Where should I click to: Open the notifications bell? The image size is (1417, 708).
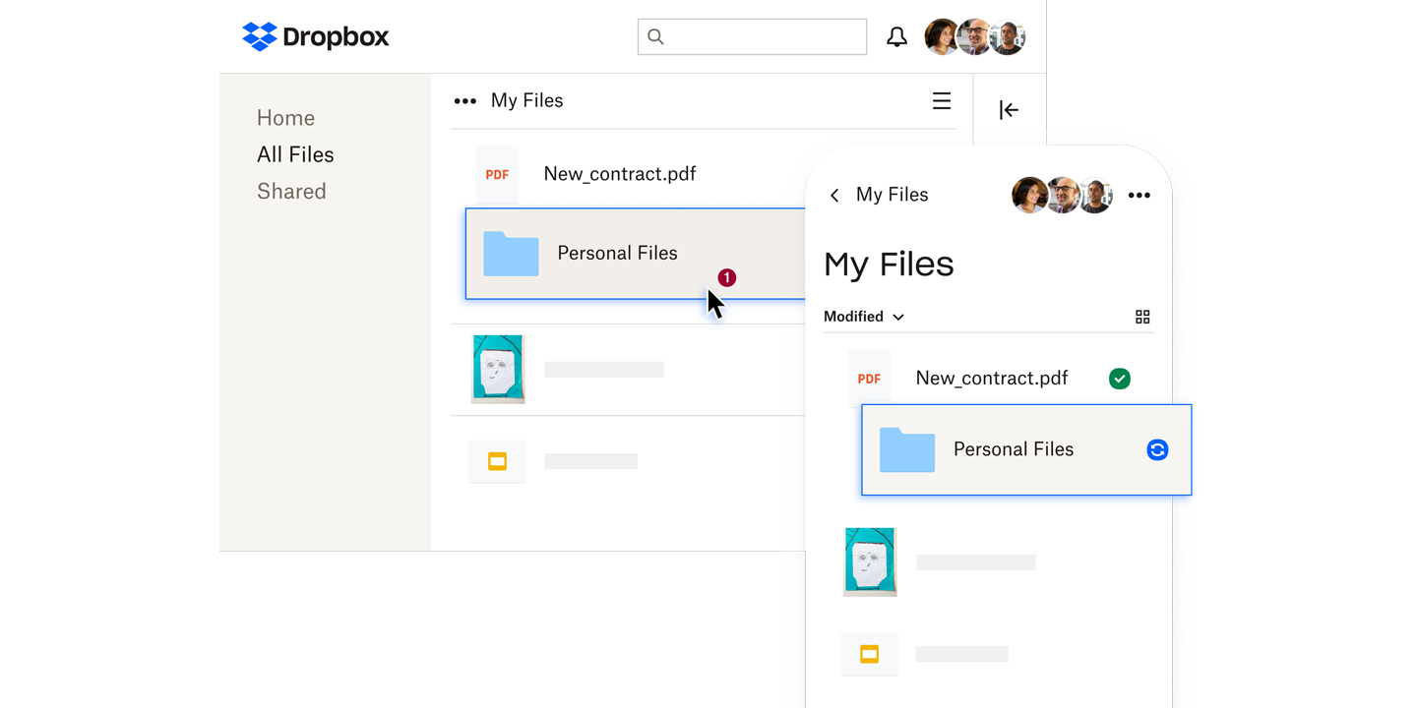[896, 37]
